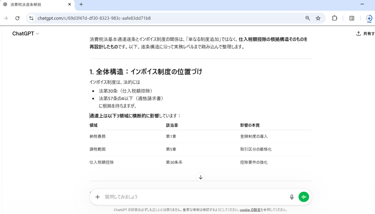Screen dimensions: 375x214
Task: Toggle the browser side panel icon
Action: click(352, 18)
